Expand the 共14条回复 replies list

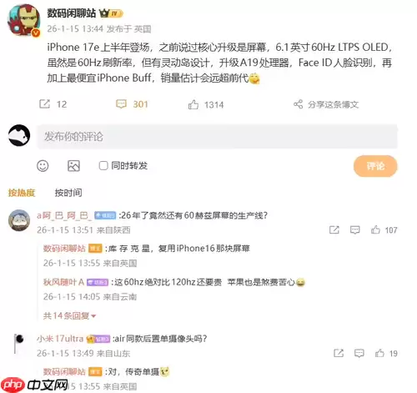pos(69,315)
